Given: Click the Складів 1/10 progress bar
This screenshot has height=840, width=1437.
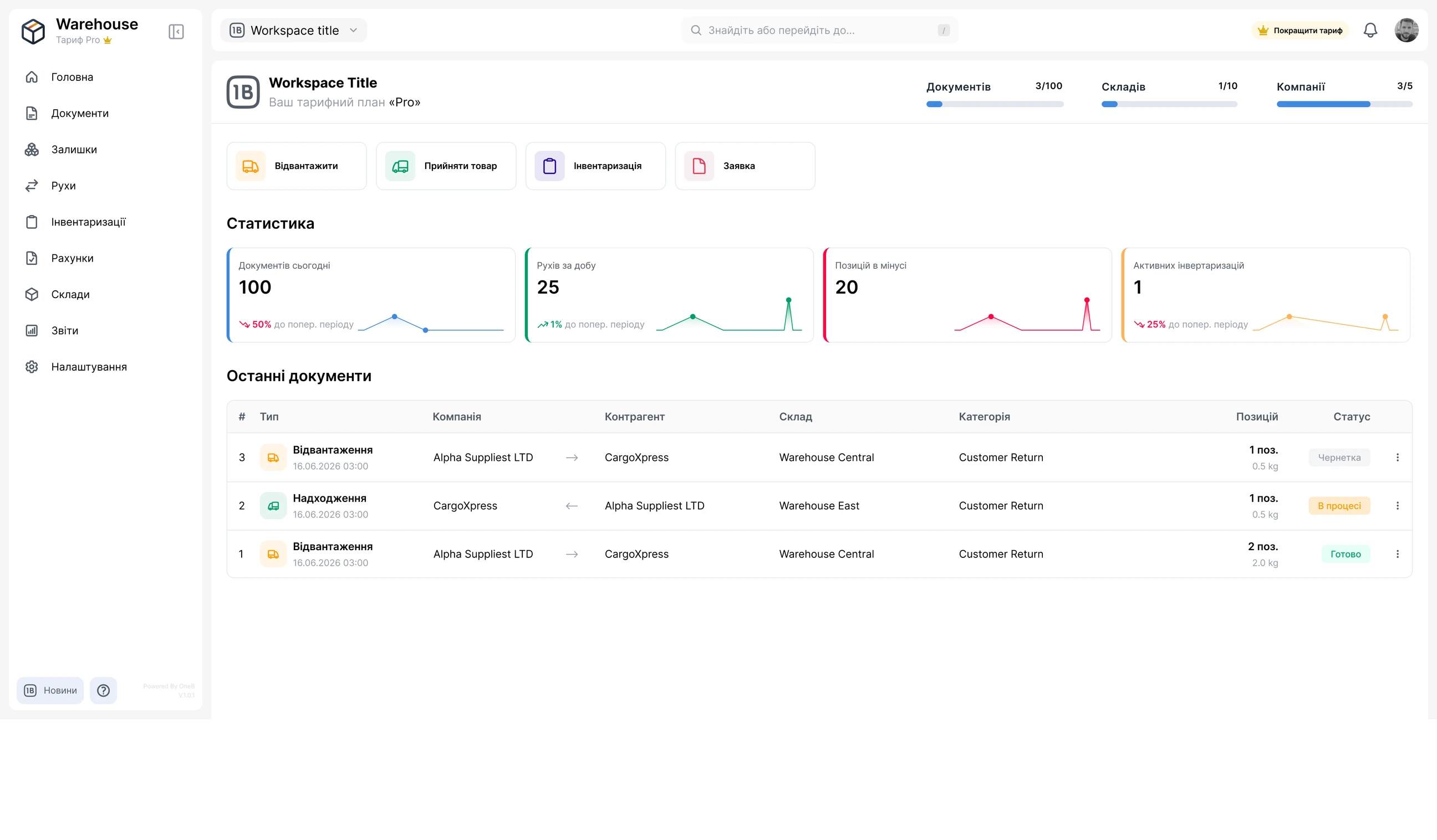Looking at the screenshot, I should [x=1169, y=104].
